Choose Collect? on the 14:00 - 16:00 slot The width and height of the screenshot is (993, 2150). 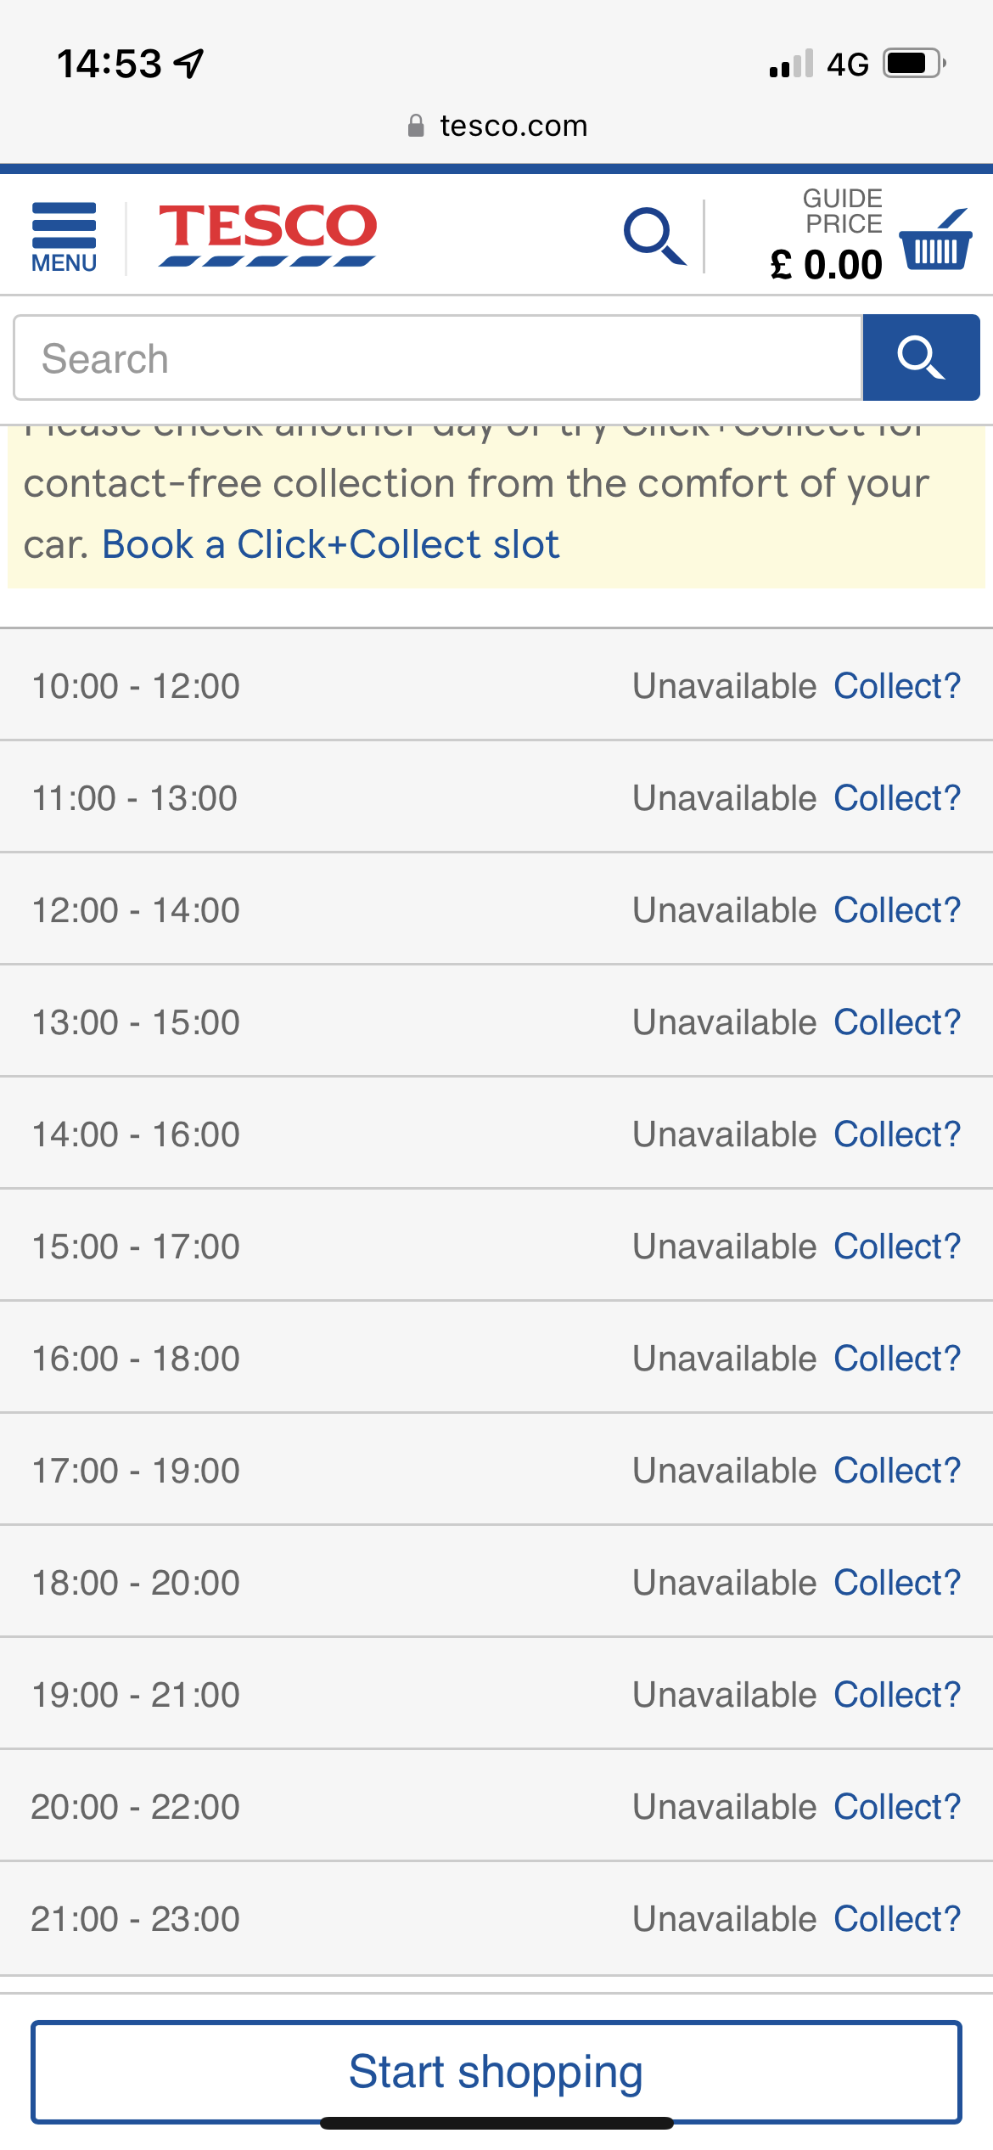click(x=897, y=1134)
